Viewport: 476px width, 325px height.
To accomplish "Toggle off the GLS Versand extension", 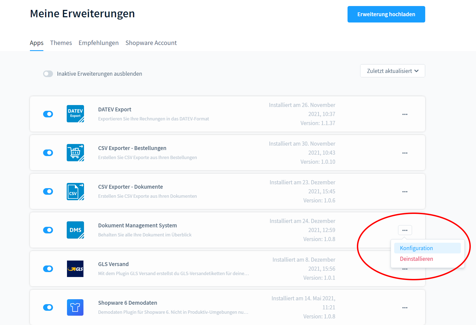I will [x=48, y=269].
